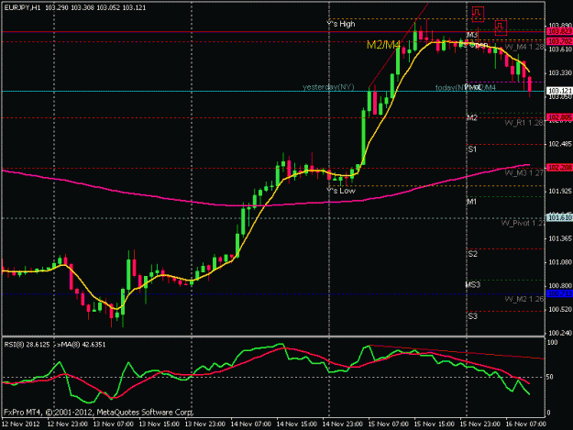
Task: Click the red 103.823 price tag
Action: tap(560, 32)
